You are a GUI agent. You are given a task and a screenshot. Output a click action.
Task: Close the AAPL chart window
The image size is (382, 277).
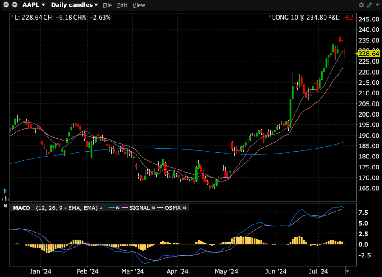(6, 4)
